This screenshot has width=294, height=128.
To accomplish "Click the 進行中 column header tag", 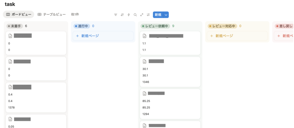I will 82,26.
